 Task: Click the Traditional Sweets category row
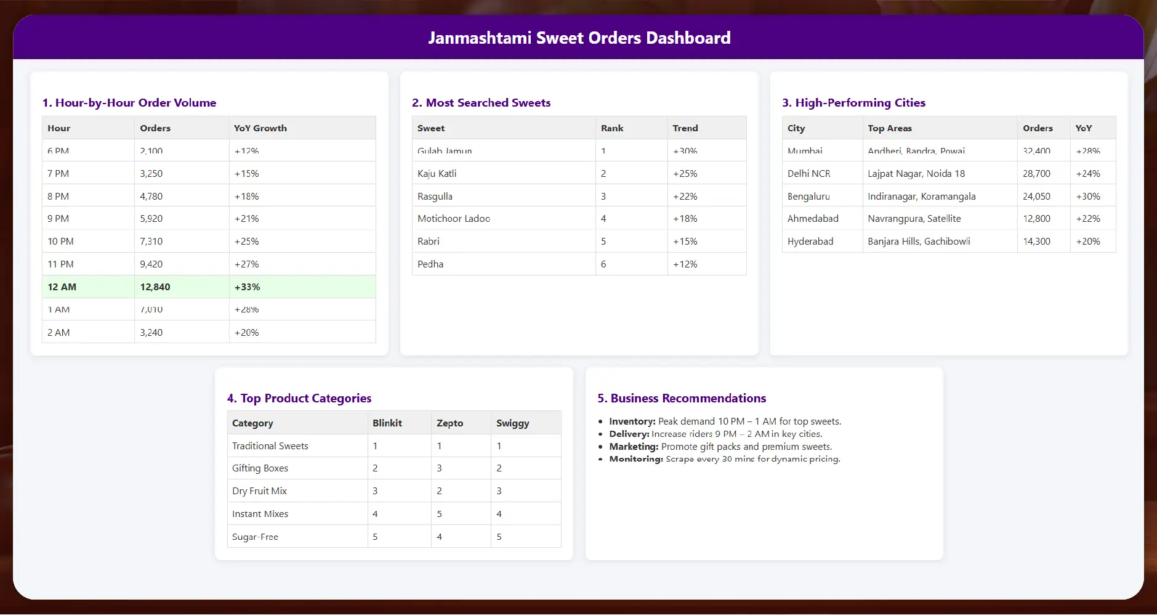tap(270, 445)
